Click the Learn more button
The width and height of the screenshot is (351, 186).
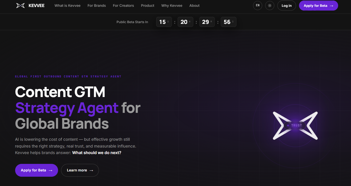80,170
